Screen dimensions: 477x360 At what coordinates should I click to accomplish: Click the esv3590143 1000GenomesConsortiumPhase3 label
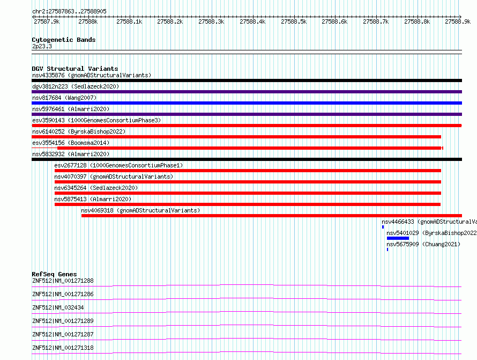[x=96, y=120]
